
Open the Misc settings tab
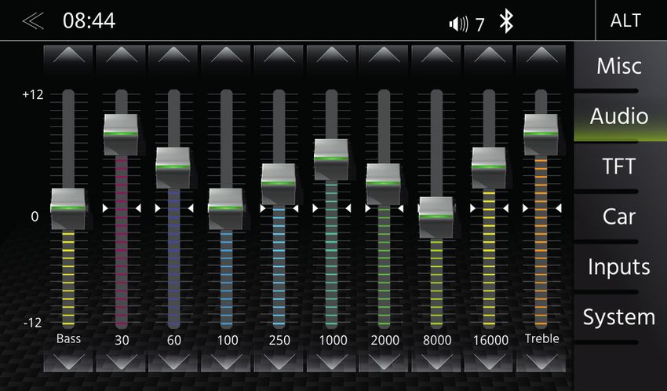point(619,66)
